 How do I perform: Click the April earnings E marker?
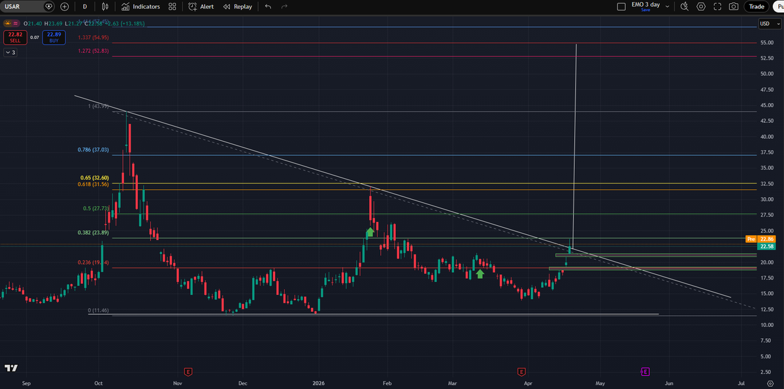521,371
